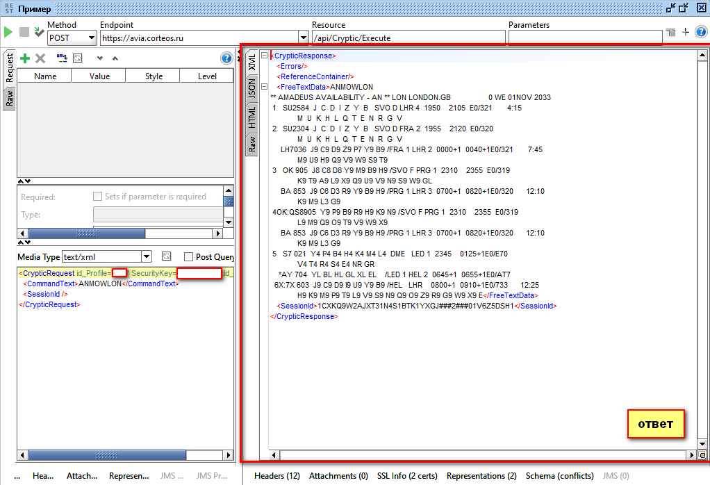The image size is (710, 485).
Task: Click the plus icon next to the Parameters field
Action: (686, 32)
